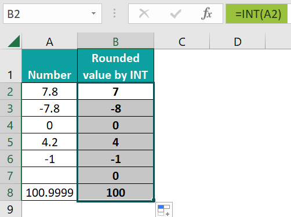Select the row 1 header
Viewport: 291px width, 217px height.
[x=10, y=66]
